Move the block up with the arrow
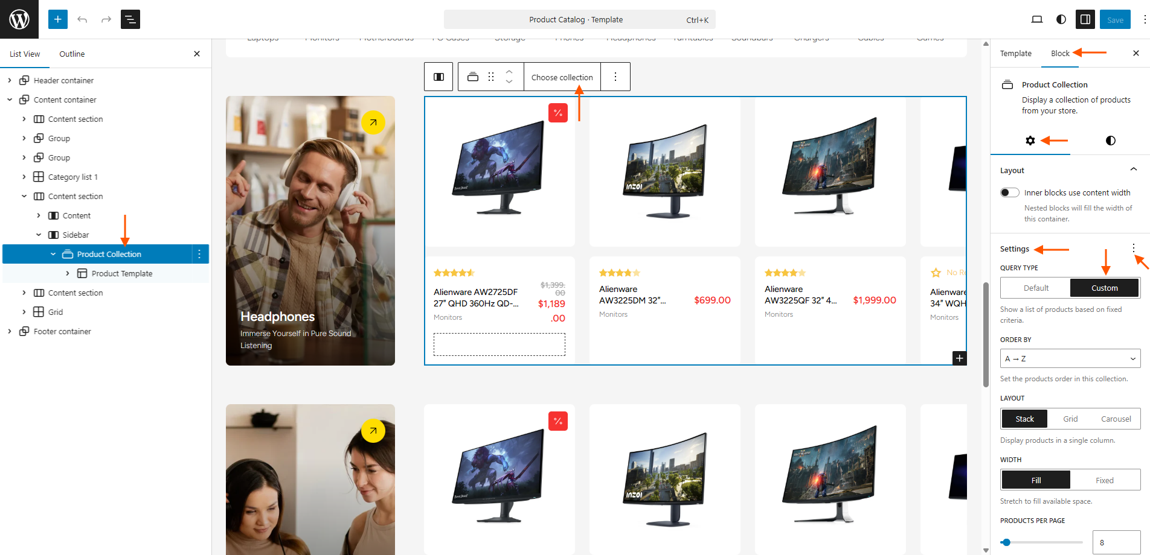 pos(509,72)
